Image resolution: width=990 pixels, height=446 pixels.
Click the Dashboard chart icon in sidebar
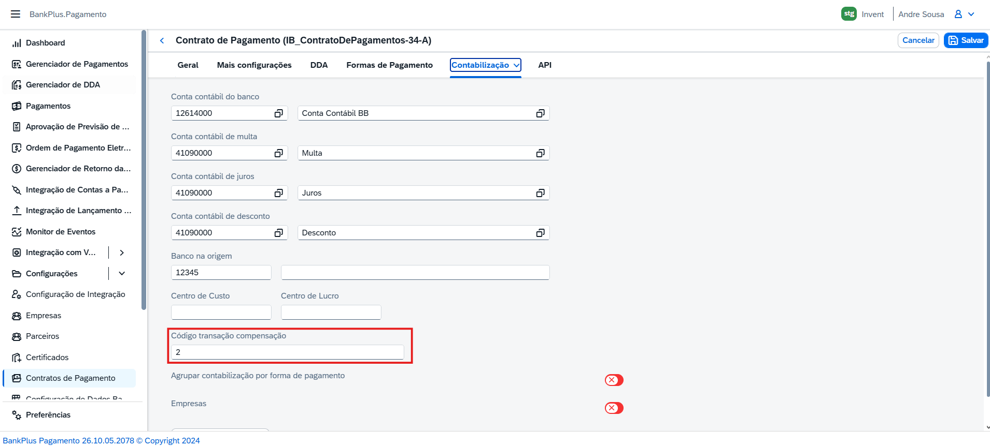pos(17,43)
